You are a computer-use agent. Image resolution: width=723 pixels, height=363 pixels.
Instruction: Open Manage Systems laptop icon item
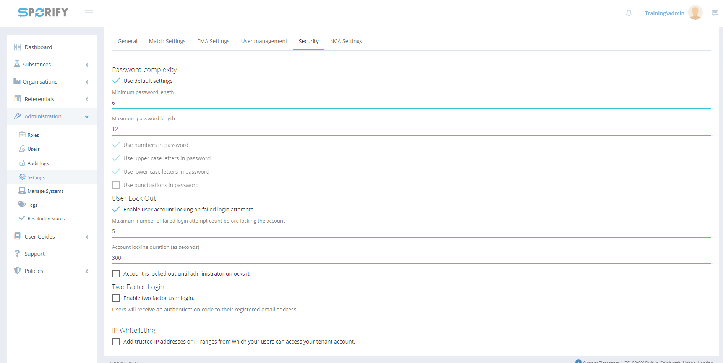point(23,191)
